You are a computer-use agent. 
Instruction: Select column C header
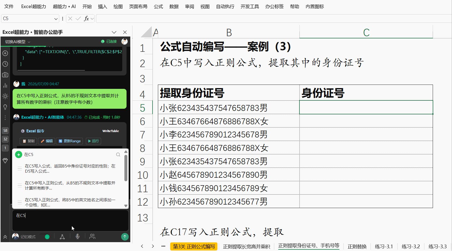[x=366, y=32]
